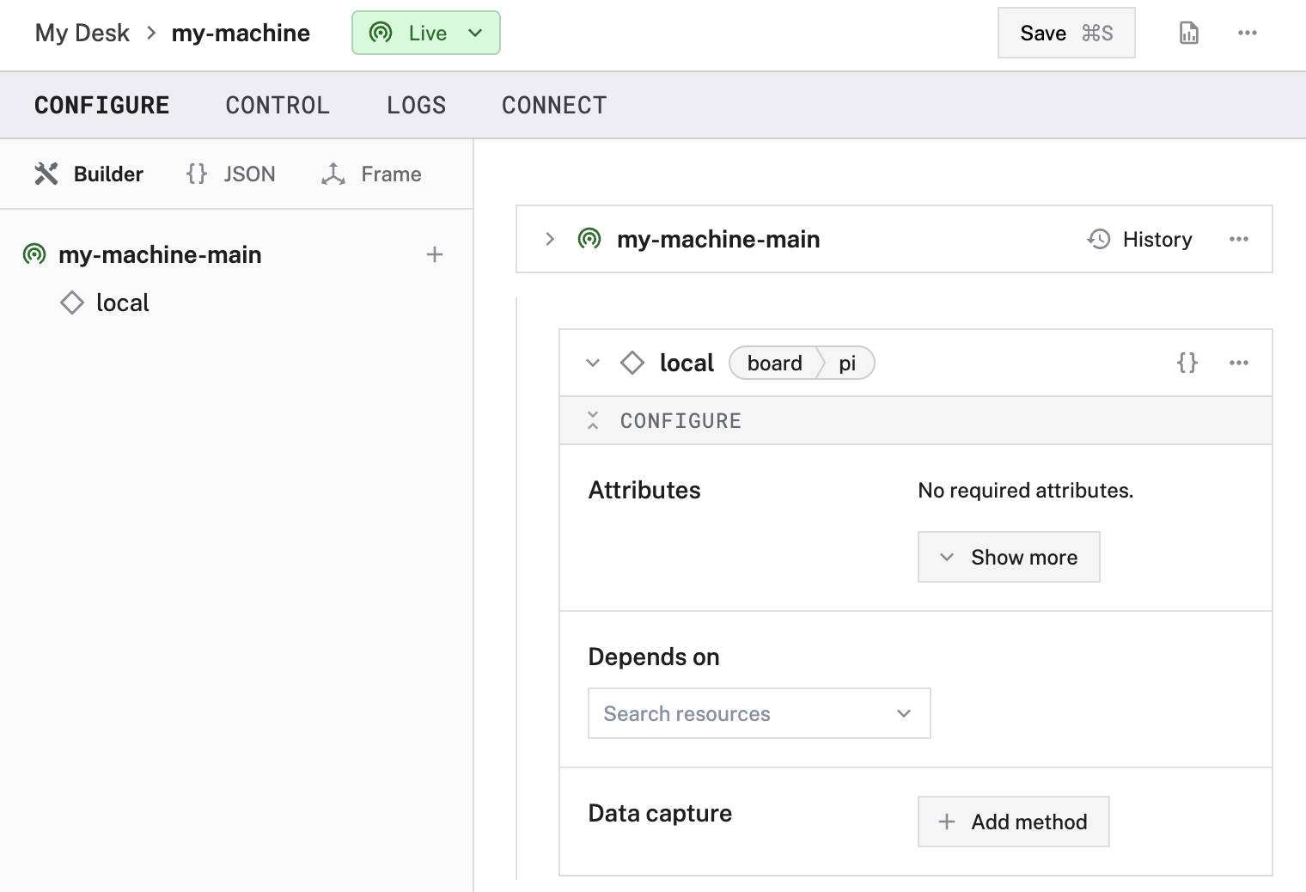This screenshot has width=1306, height=892.
Task: Click the Save button
Action: click(1066, 33)
